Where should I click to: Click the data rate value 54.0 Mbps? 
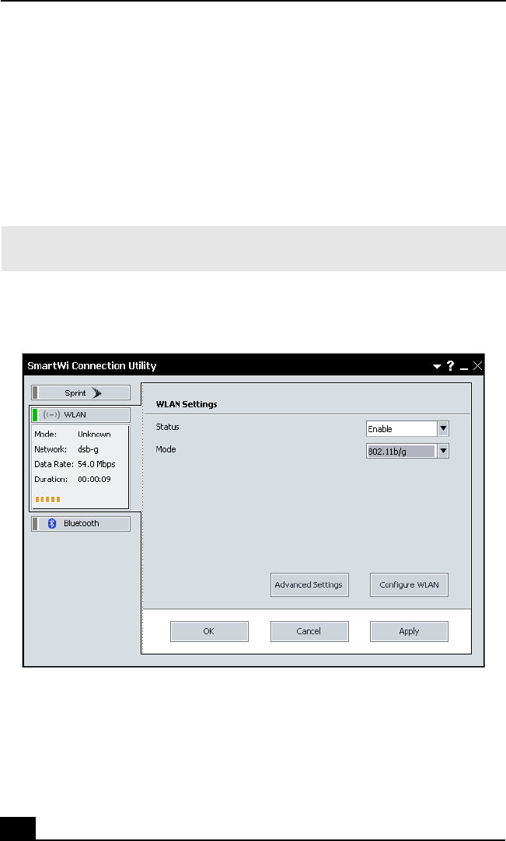(x=96, y=464)
